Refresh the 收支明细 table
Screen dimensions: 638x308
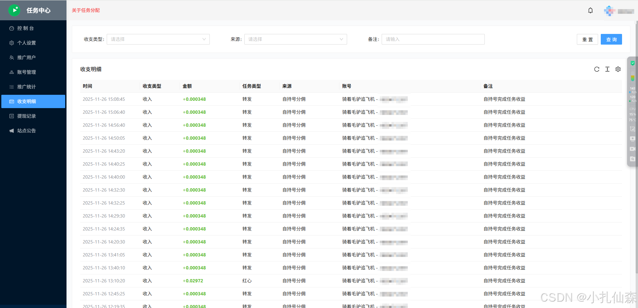tap(597, 69)
